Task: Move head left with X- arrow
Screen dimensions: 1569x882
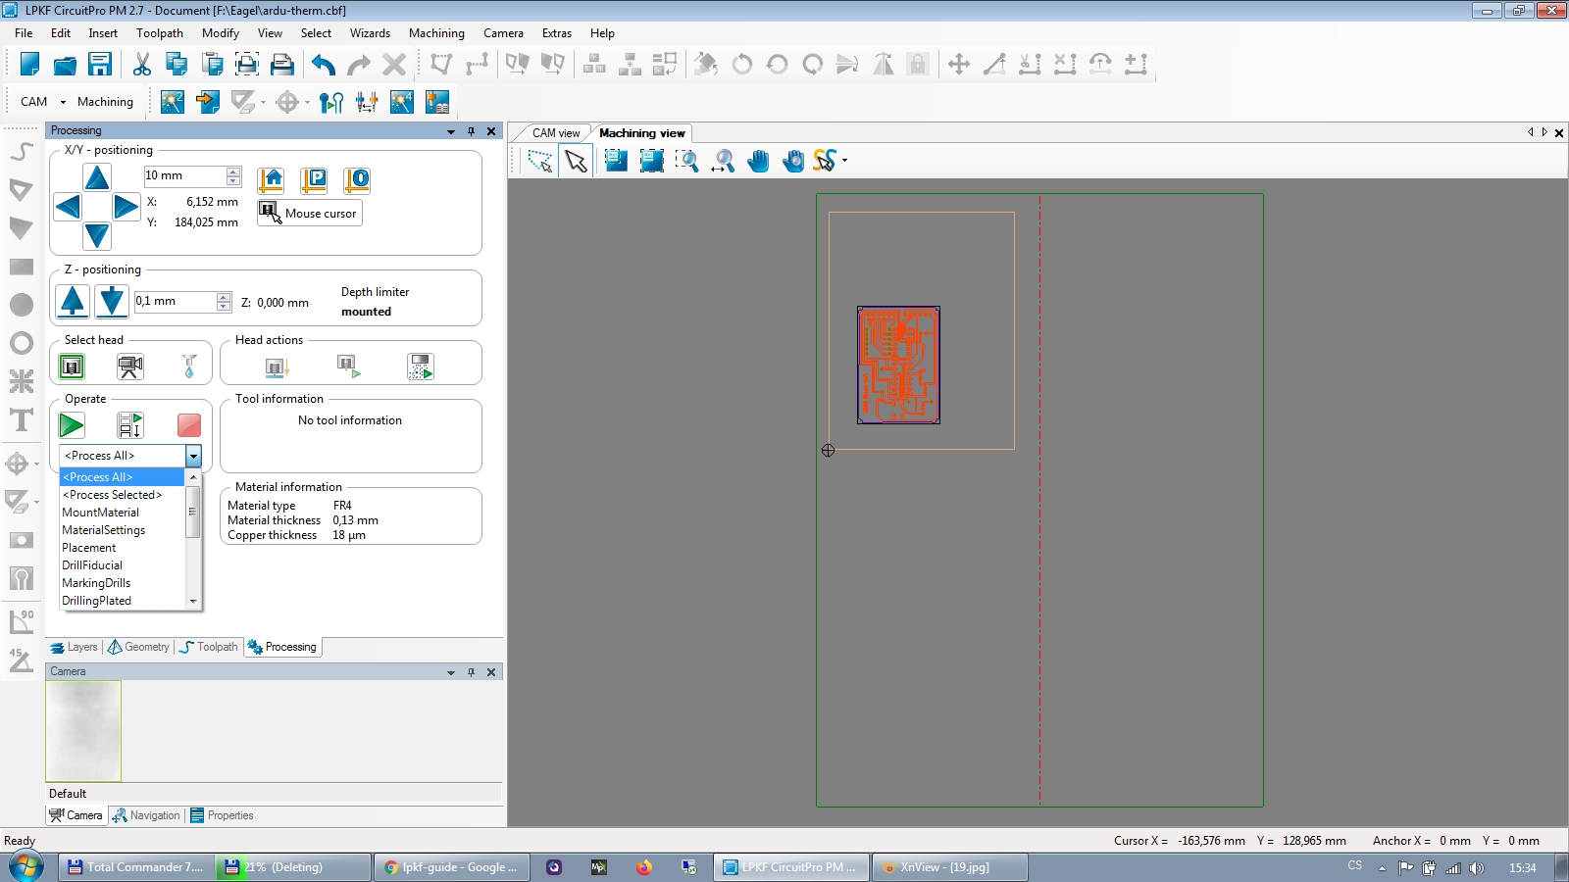Action: (x=68, y=207)
